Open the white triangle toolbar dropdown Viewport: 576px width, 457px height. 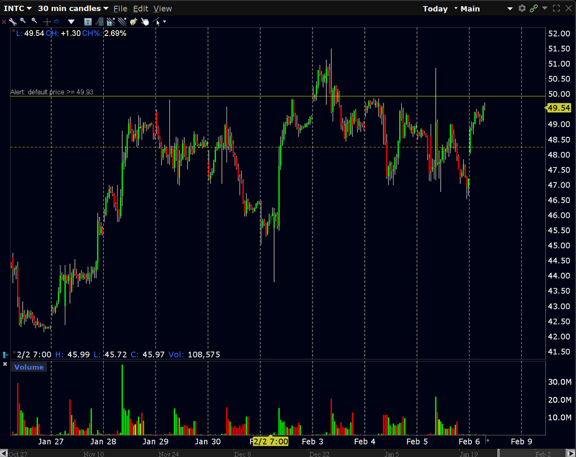72,22
